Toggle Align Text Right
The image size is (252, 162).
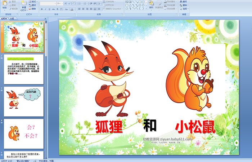pos(87,9)
